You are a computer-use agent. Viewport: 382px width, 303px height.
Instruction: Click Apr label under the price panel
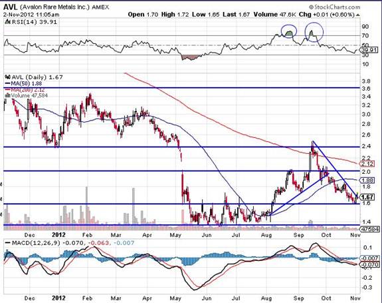pyautogui.click(x=147, y=235)
